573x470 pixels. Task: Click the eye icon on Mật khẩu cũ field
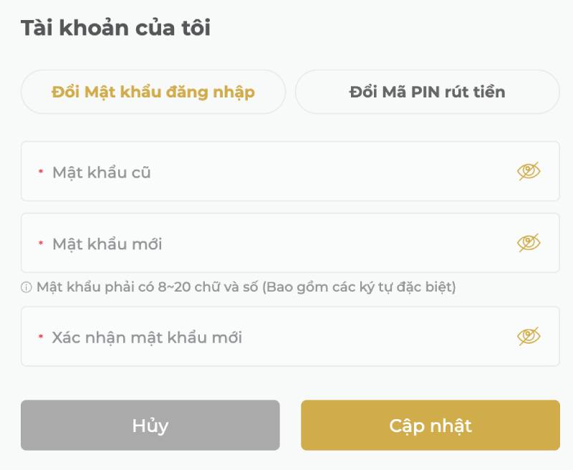(528, 171)
